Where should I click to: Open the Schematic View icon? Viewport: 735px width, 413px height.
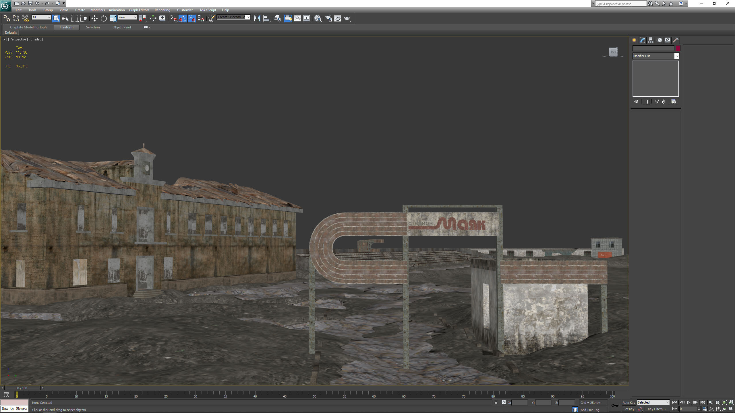pyautogui.click(x=307, y=18)
